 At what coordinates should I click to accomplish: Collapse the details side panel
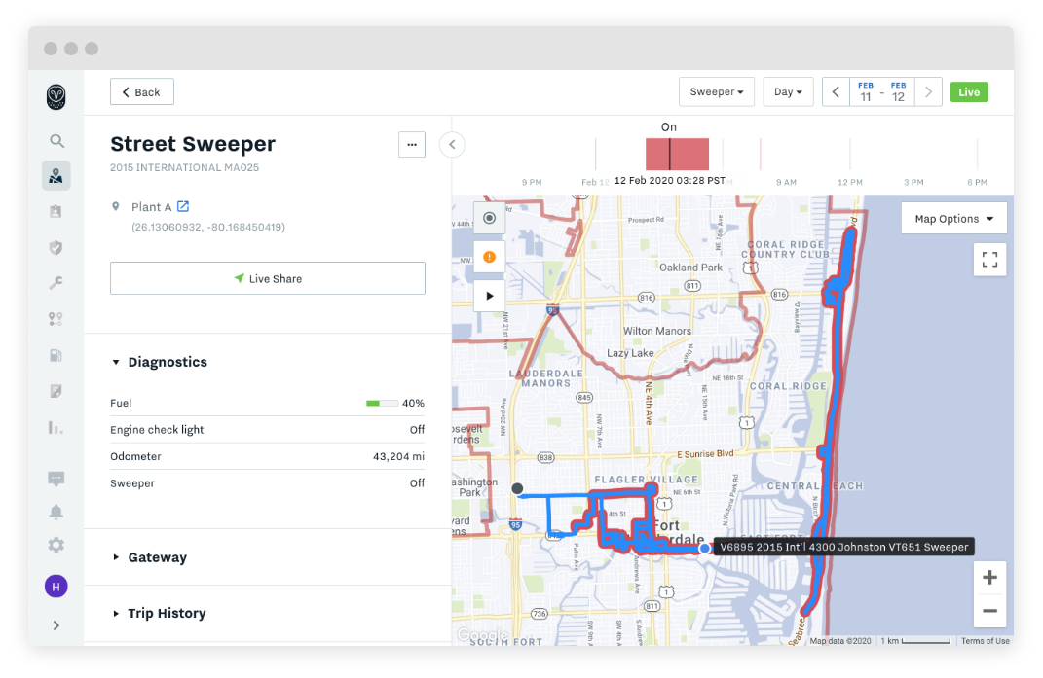(x=452, y=145)
